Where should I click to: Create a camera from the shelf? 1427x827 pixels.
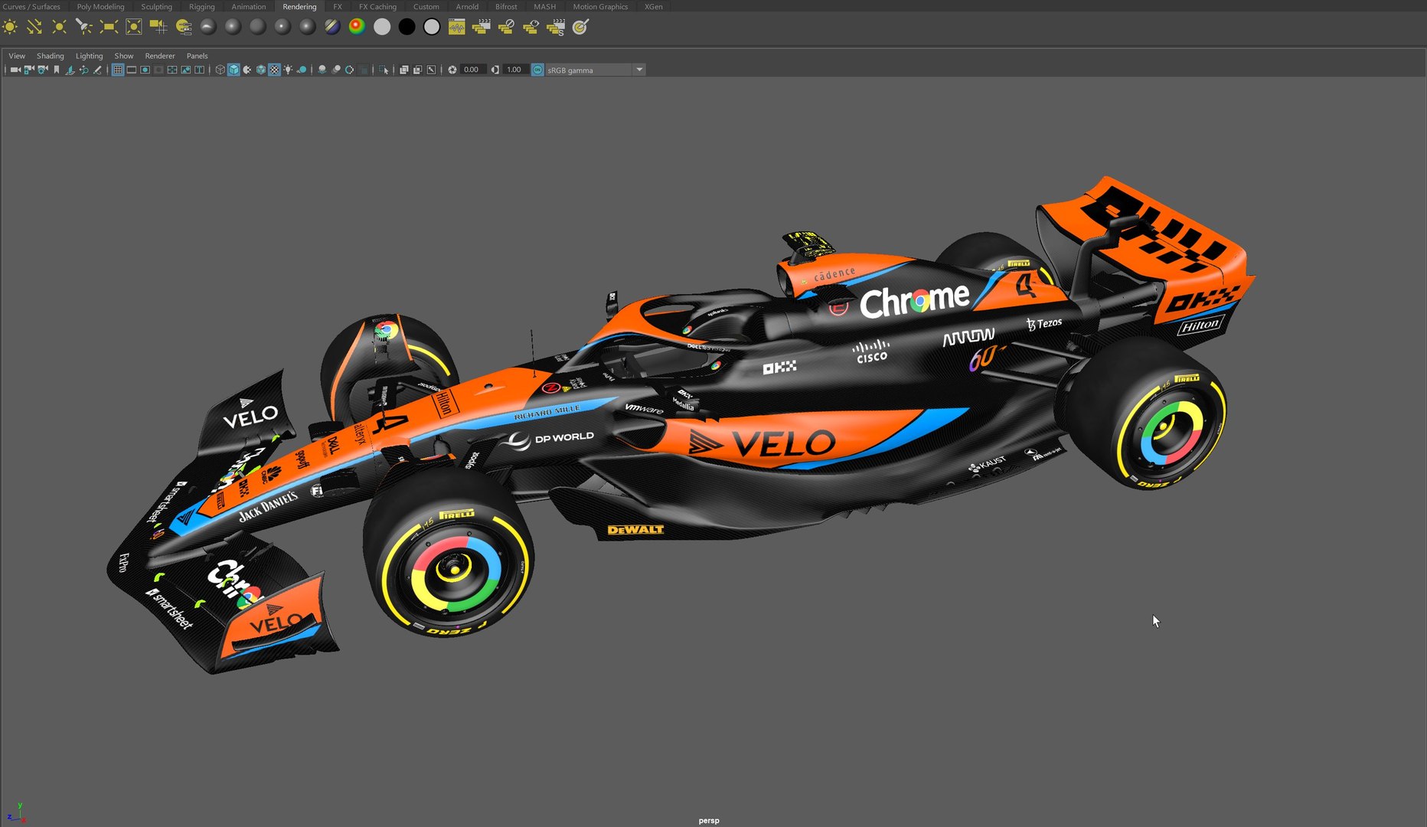(158, 27)
